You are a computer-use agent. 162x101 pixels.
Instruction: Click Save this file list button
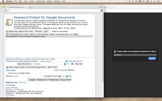pos(24,64)
